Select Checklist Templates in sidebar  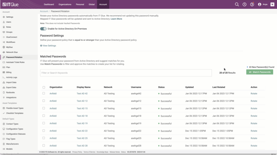(15, 113)
